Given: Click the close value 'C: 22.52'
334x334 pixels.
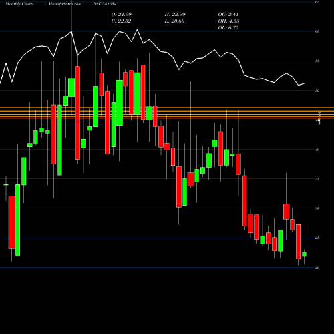Looking at the screenshot, I should (x=121, y=21).
